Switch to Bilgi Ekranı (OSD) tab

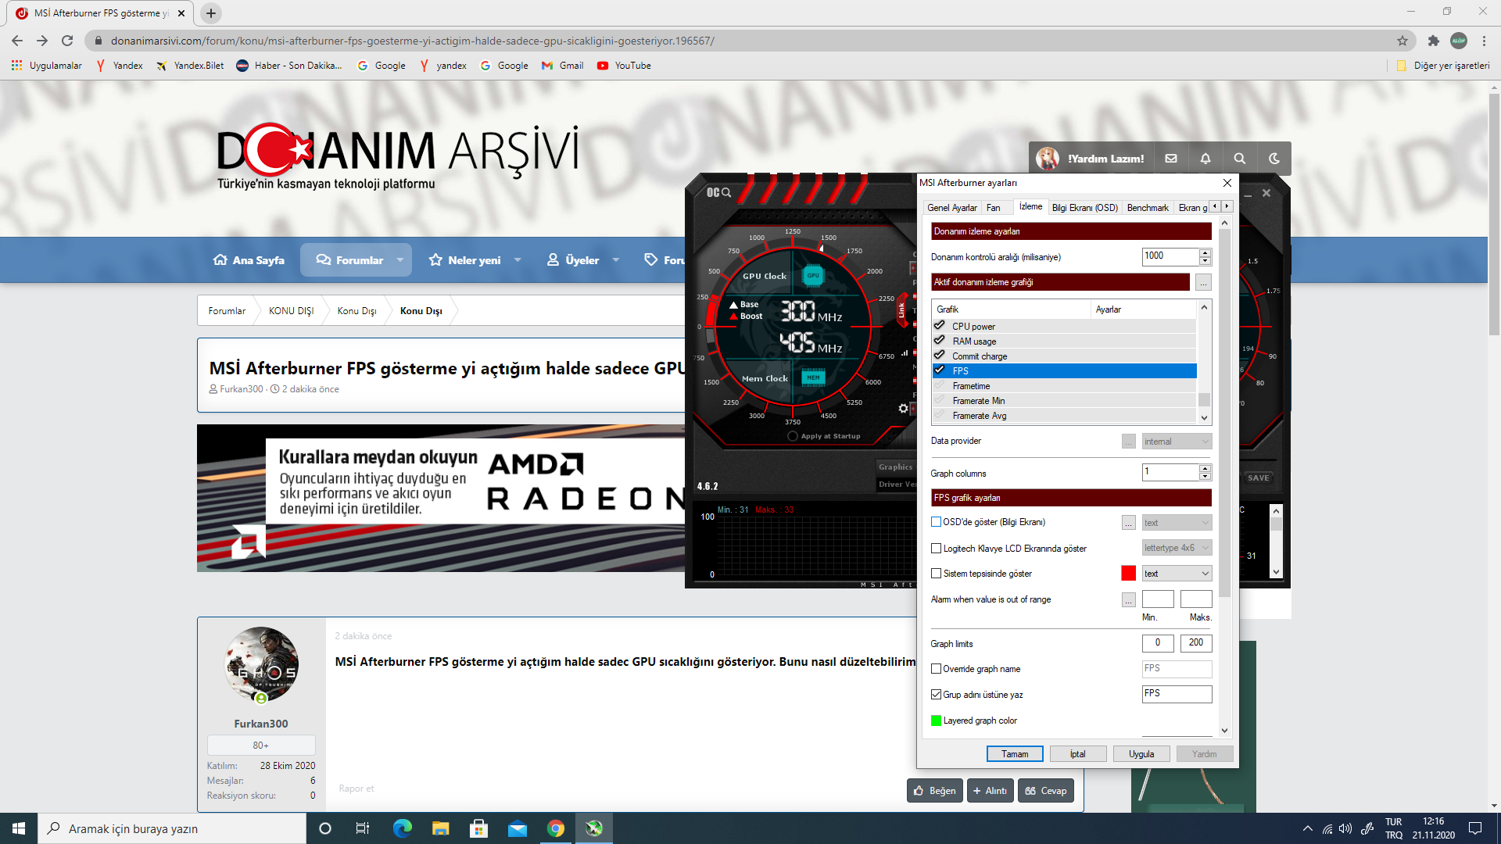click(1084, 208)
